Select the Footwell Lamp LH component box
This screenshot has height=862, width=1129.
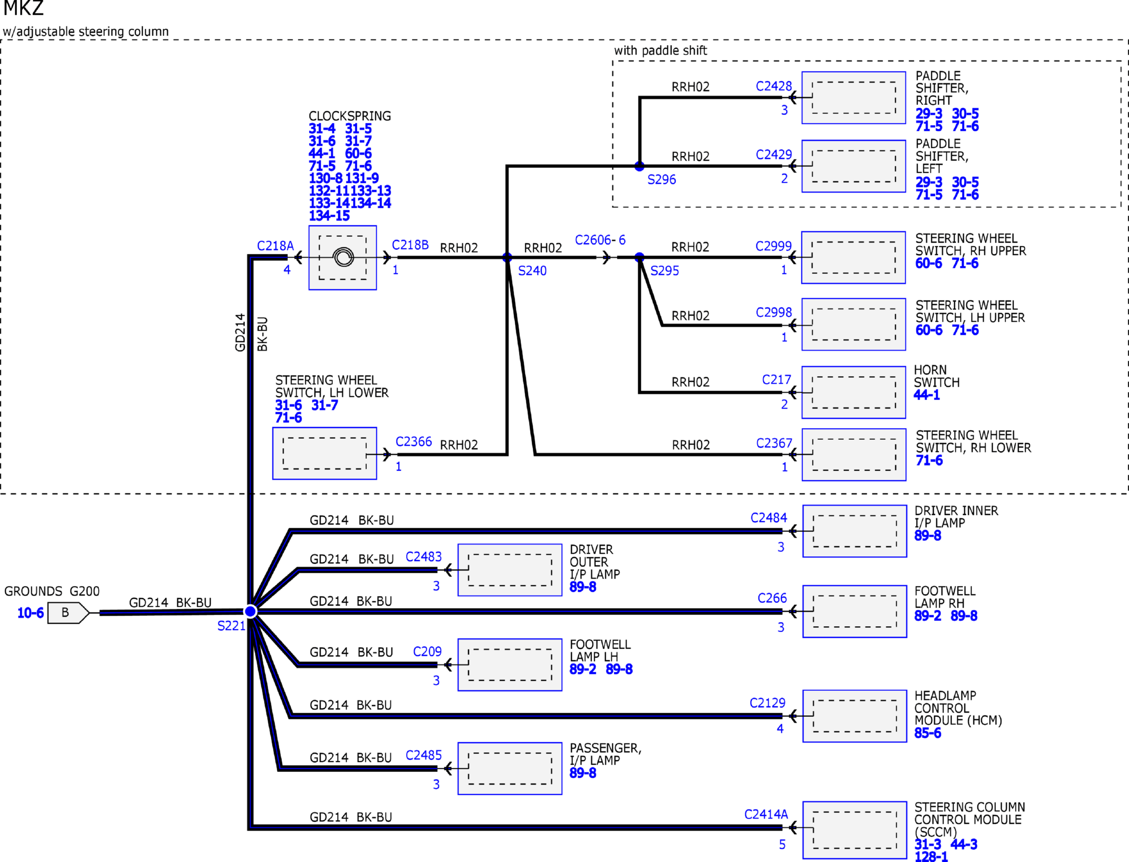(x=510, y=664)
